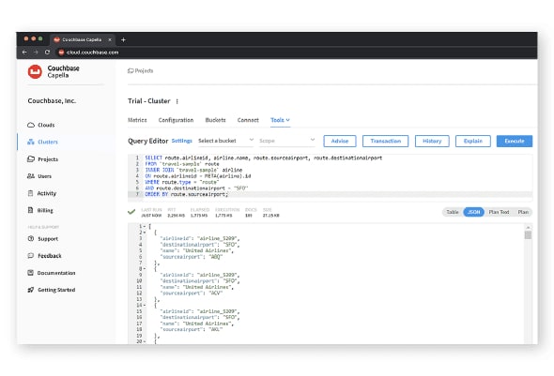Click the site favicon in address bar
554x376 pixels.
tap(61, 53)
